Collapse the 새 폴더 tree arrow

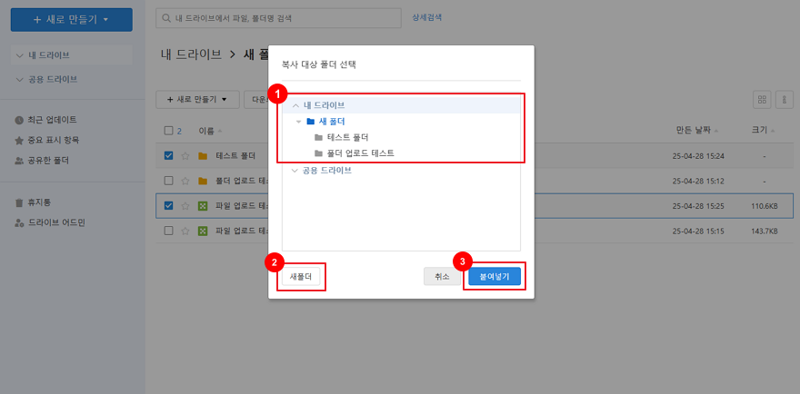coord(299,122)
